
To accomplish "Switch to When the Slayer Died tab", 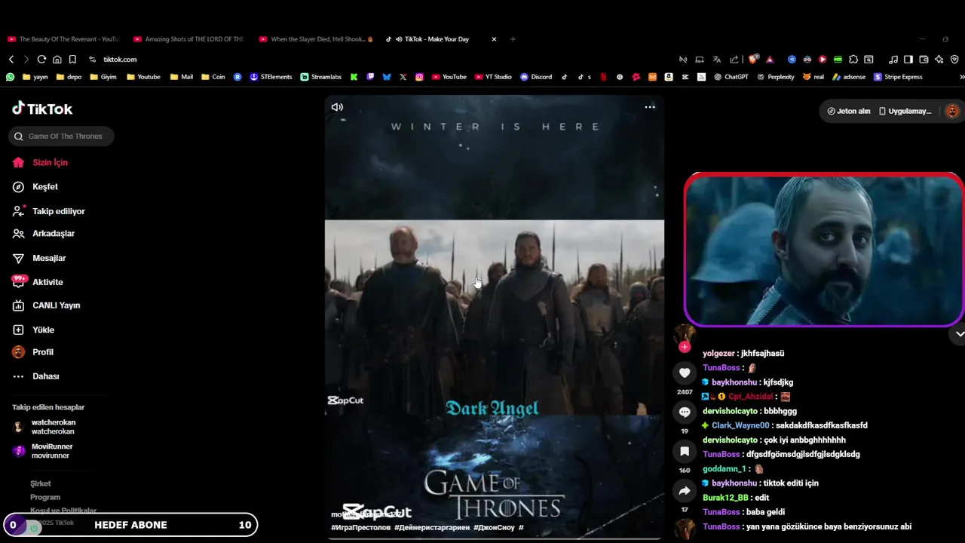I will (x=314, y=39).
